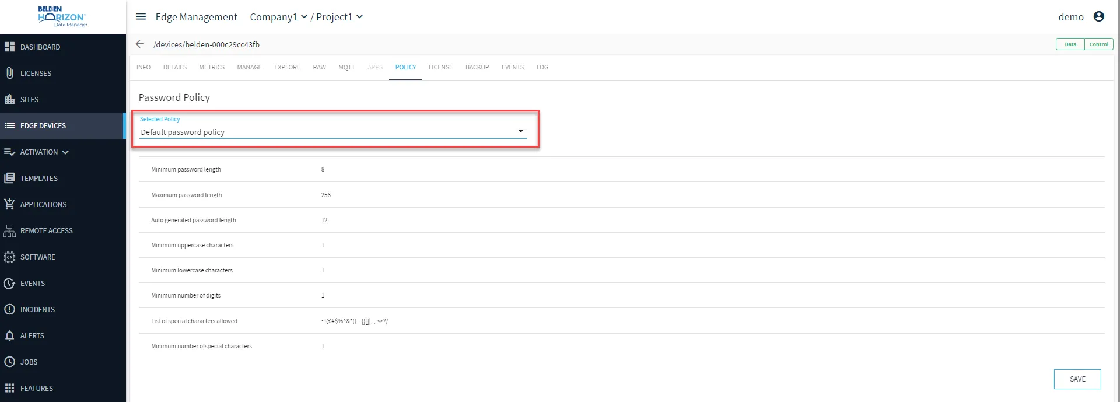
Task: Follow the /devices breadcrumb link
Action: coord(168,44)
